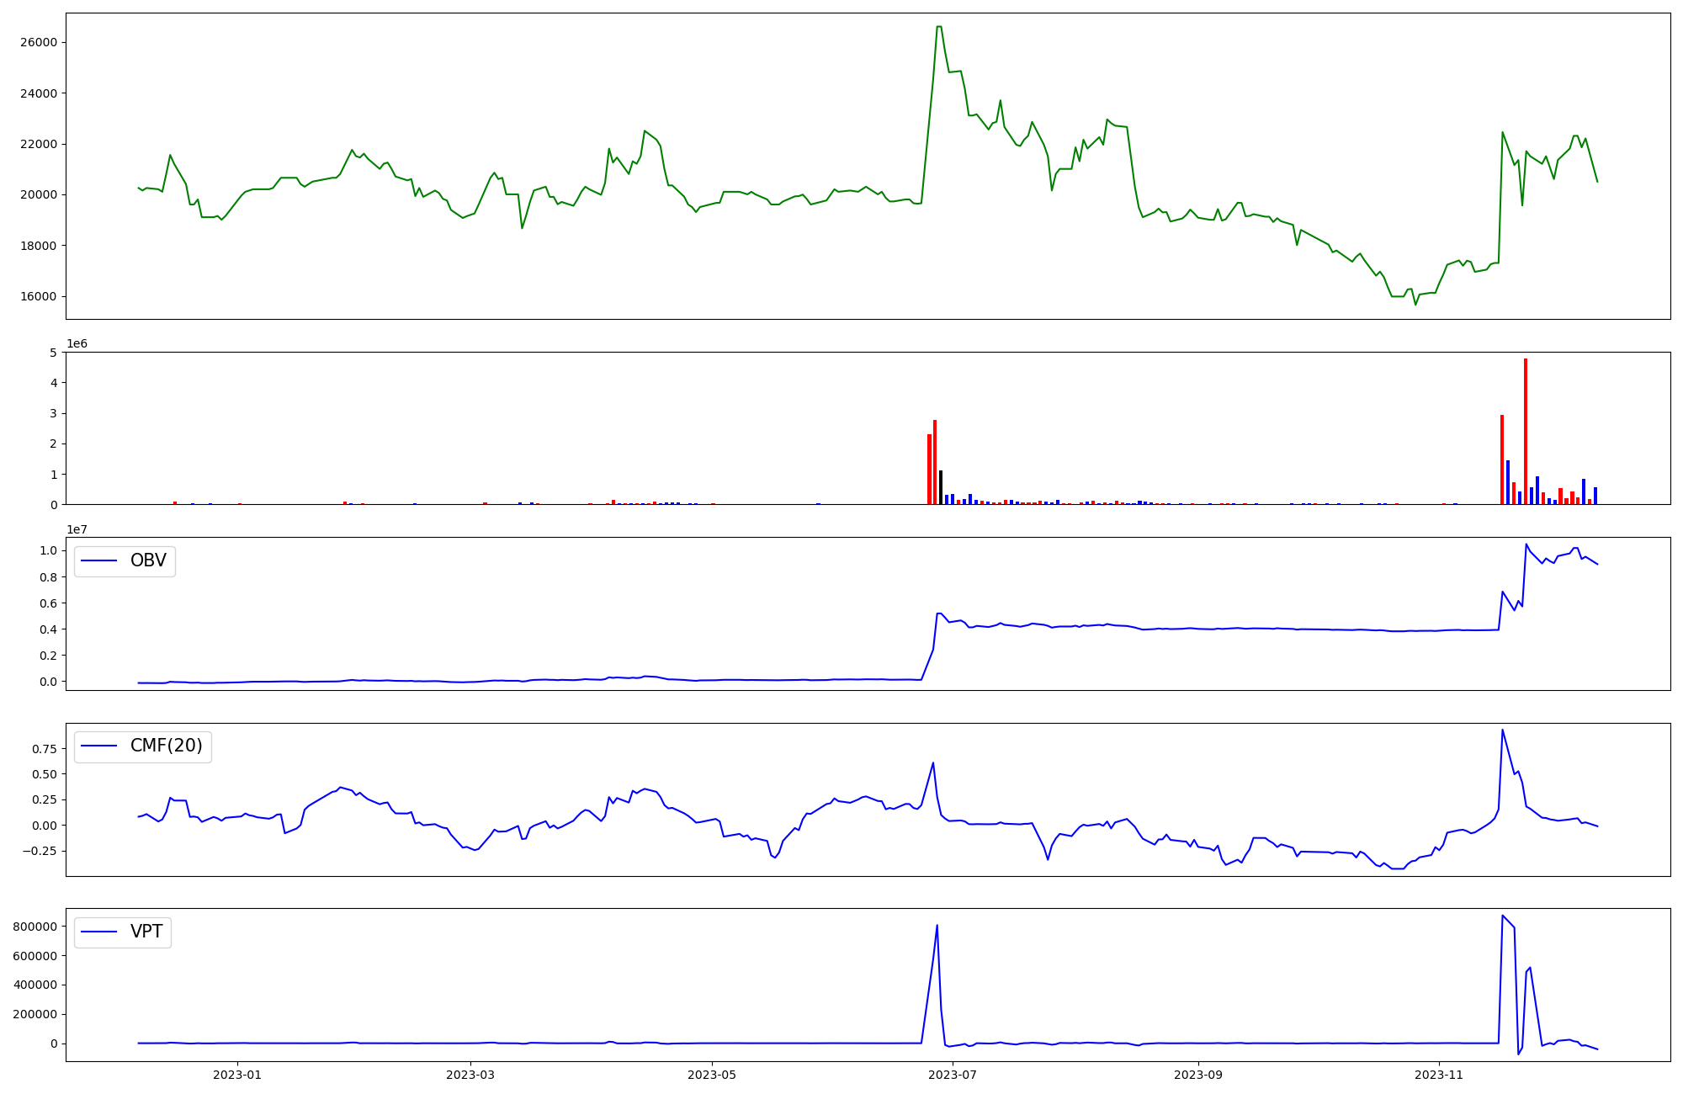1683x1094 pixels.
Task: Click the 26000 y-axis label
Action: click(38, 43)
